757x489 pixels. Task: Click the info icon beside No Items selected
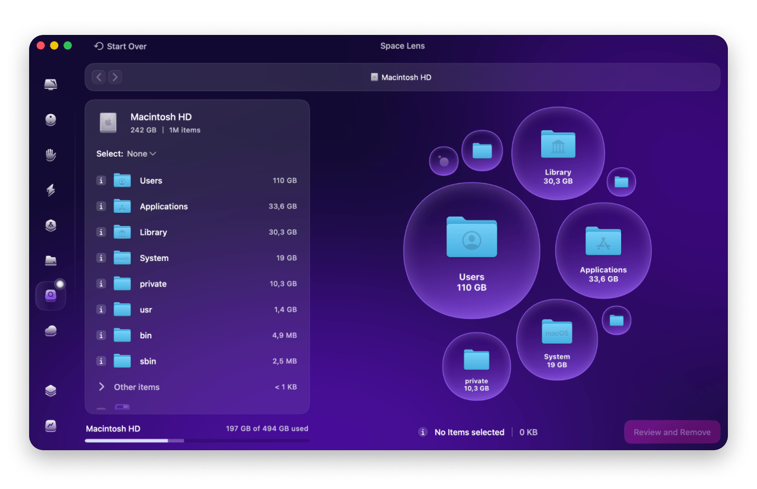coord(423,432)
